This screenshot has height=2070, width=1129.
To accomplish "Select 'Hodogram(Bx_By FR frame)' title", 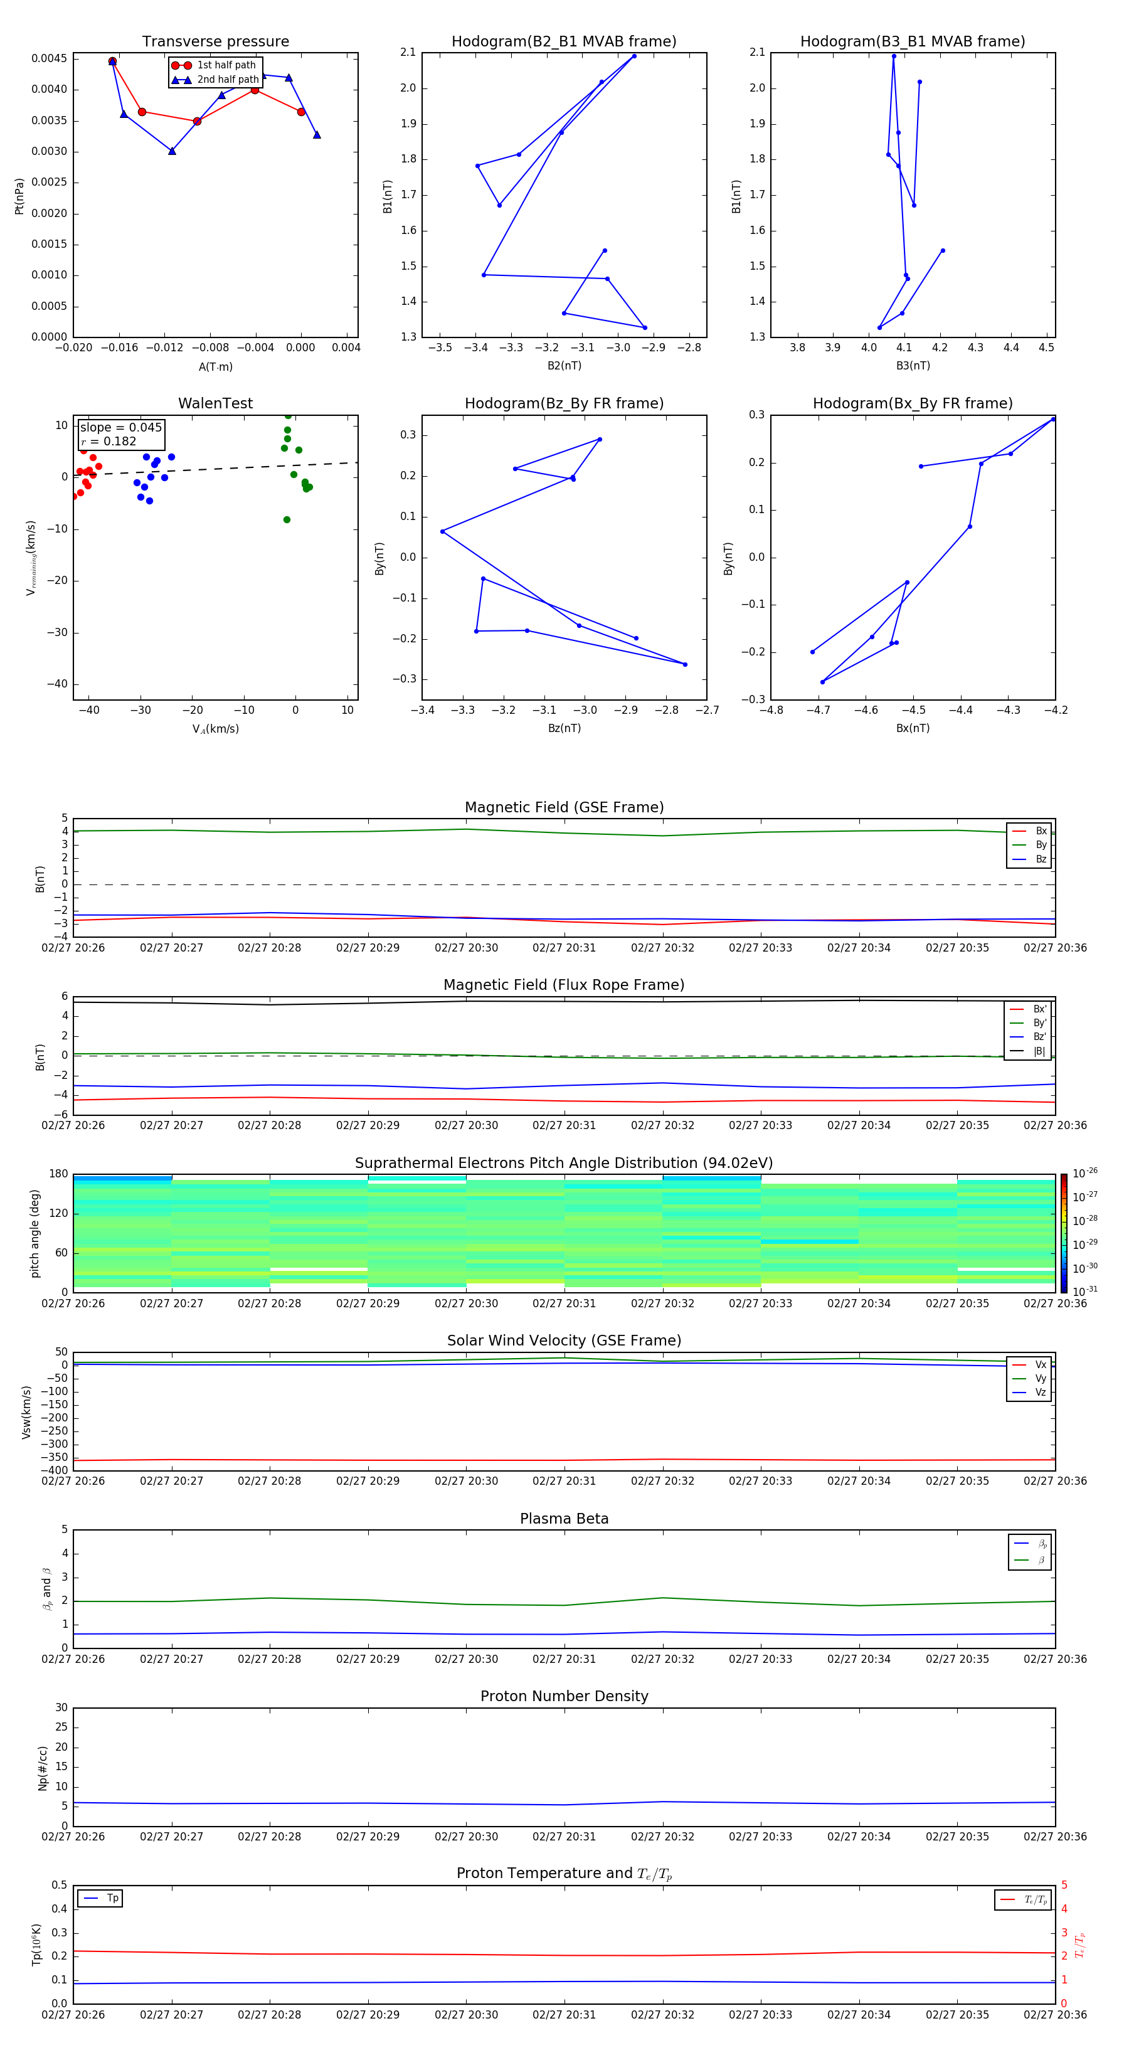I will 913,403.
